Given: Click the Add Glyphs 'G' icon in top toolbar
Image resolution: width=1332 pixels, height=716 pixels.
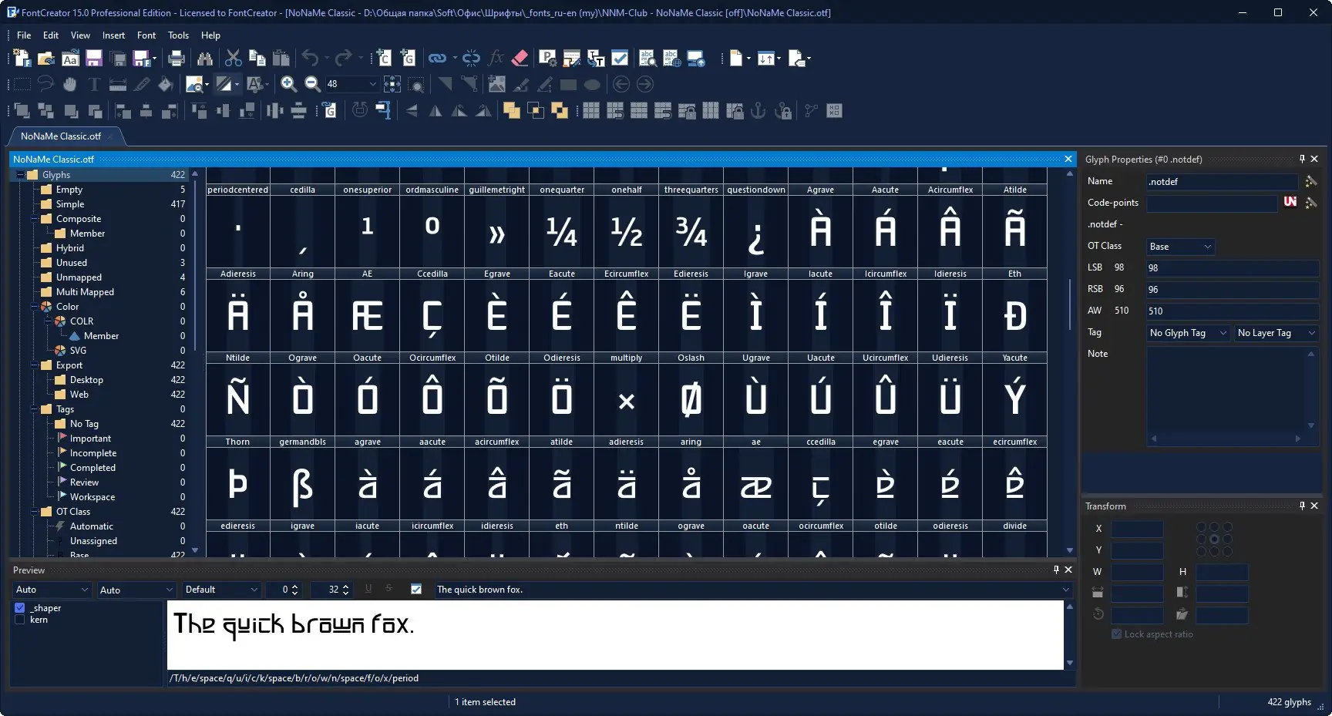Looking at the screenshot, I should pos(408,59).
